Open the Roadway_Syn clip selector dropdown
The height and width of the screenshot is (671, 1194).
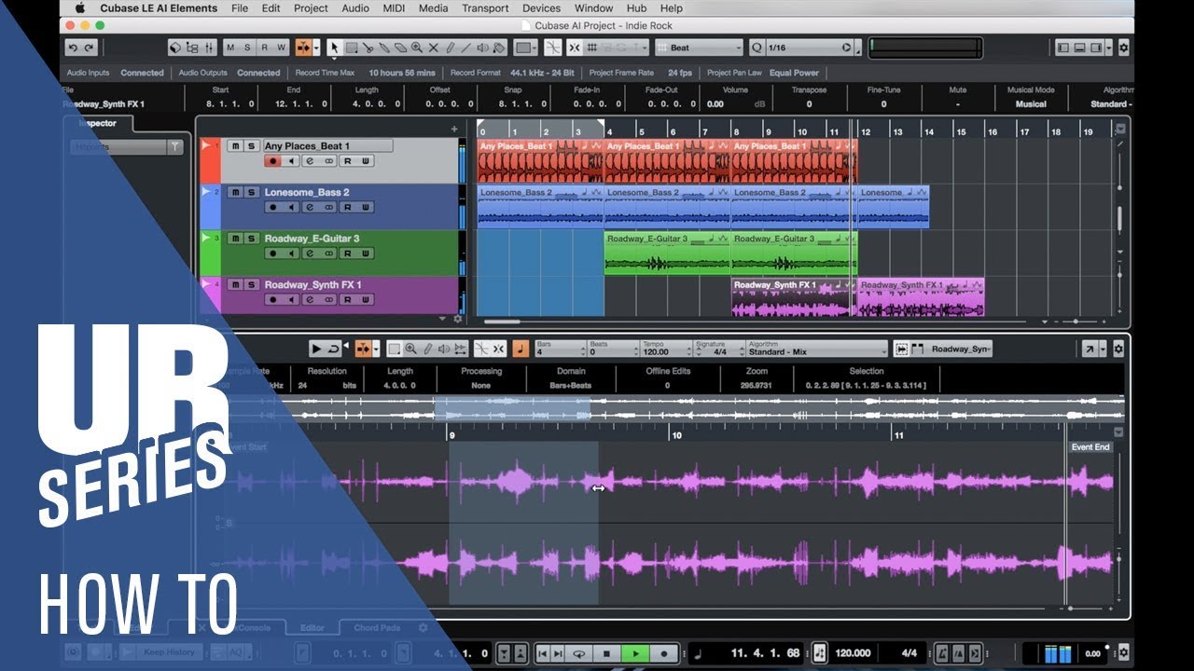coord(960,349)
